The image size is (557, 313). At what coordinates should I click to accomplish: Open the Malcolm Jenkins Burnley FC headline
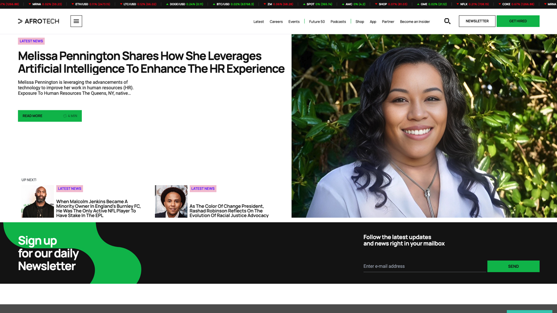pyautogui.click(x=98, y=209)
